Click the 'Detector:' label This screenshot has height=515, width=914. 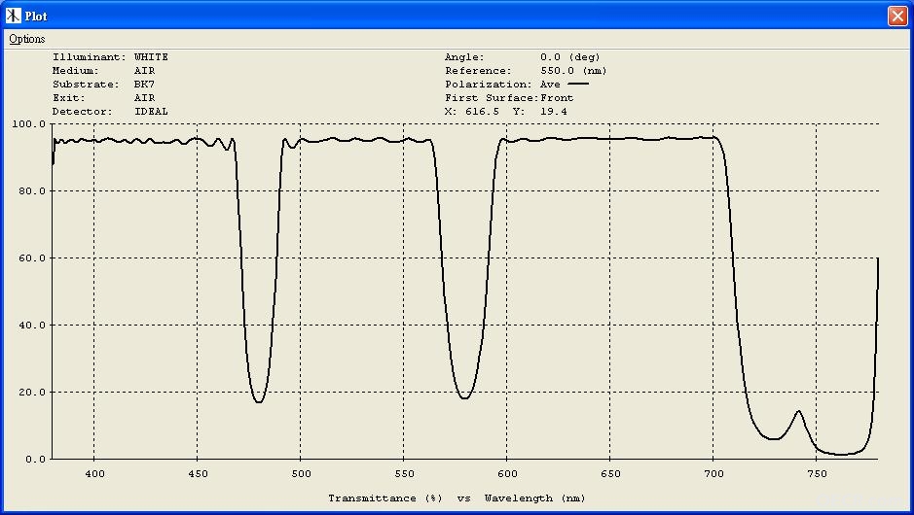(x=82, y=111)
